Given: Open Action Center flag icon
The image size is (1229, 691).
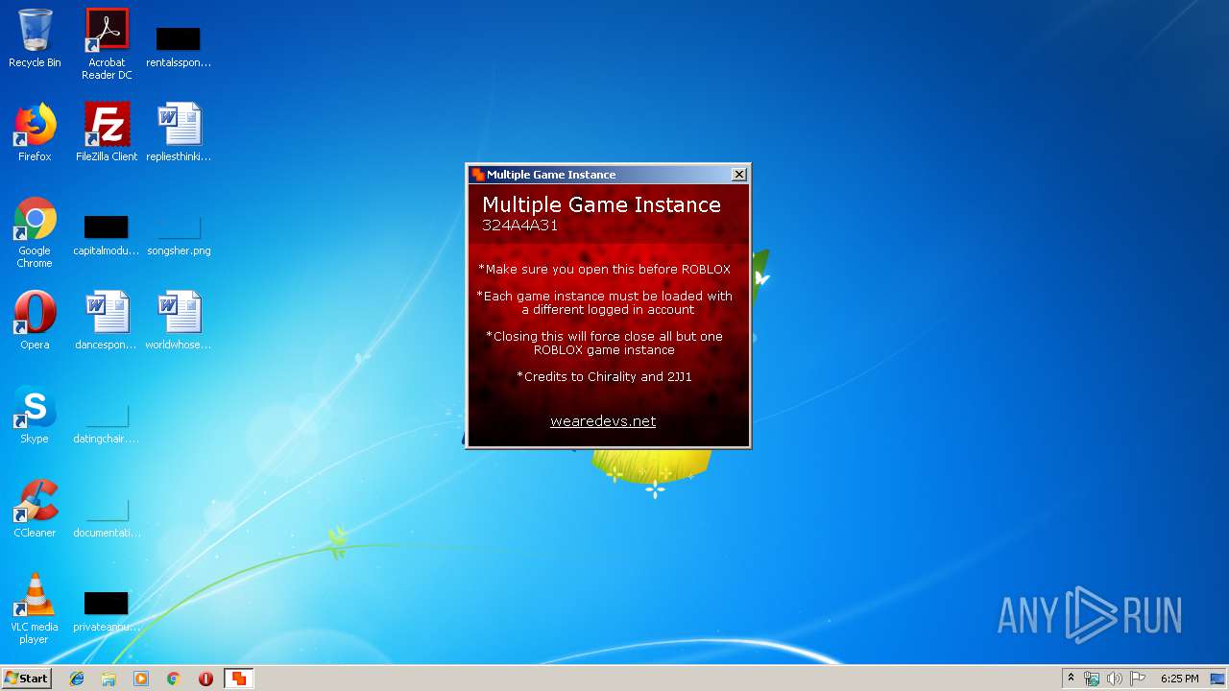Looking at the screenshot, I should pyautogui.click(x=1138, y=679).
